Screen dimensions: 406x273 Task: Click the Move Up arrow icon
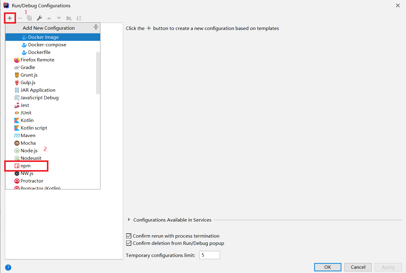tap(49, 18)
